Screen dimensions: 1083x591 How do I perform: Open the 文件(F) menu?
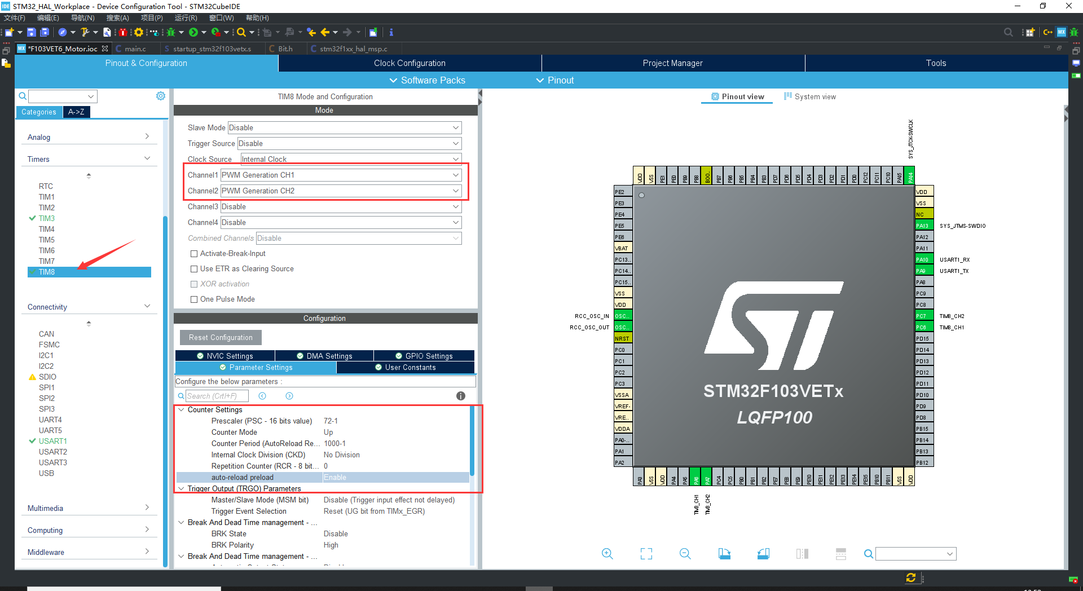click(x=15, y=18)
